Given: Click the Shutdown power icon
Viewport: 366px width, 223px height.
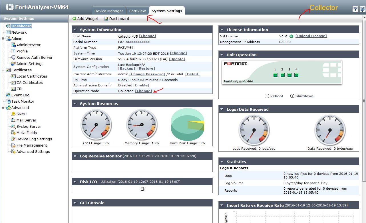Looking at the screenshot, I should tap(292, 96).
